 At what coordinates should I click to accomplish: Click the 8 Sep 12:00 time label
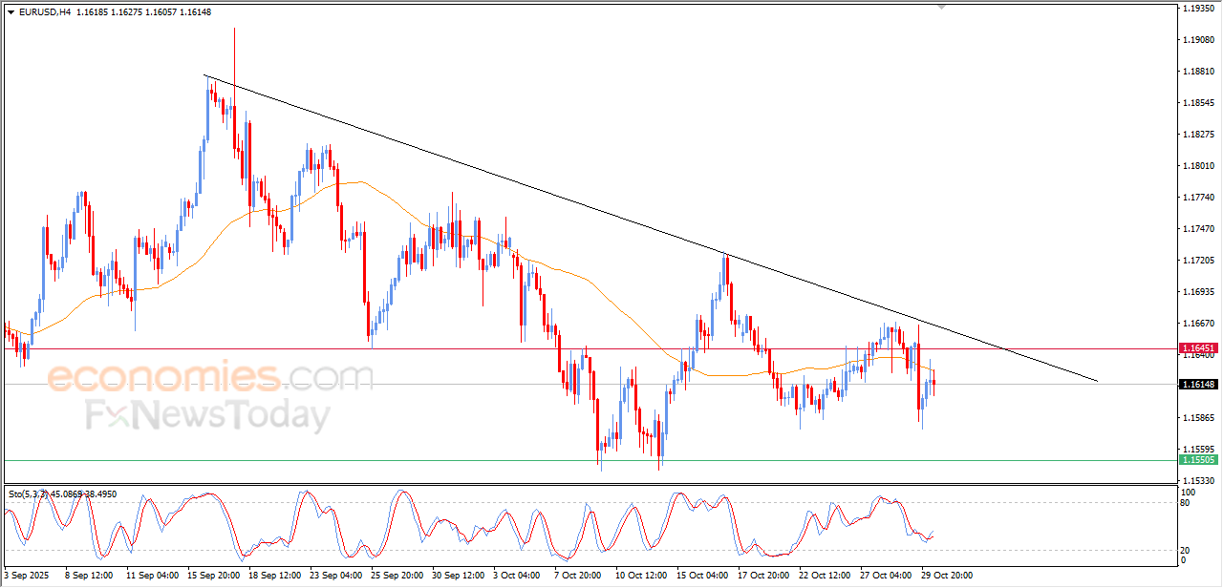click(89, 576)
